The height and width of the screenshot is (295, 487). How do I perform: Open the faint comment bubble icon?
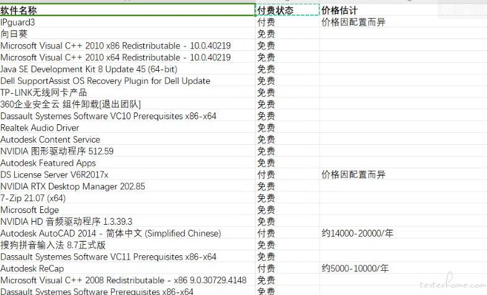coord(447,9)
